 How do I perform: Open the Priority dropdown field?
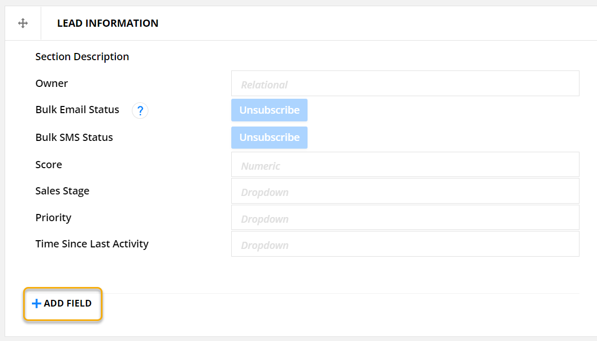[405, 218]
